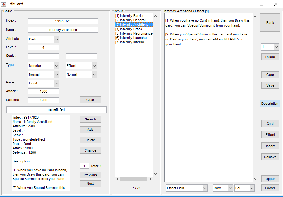Open the Type dropdown showing Monster
283x197 pixels.
(44, 66)
